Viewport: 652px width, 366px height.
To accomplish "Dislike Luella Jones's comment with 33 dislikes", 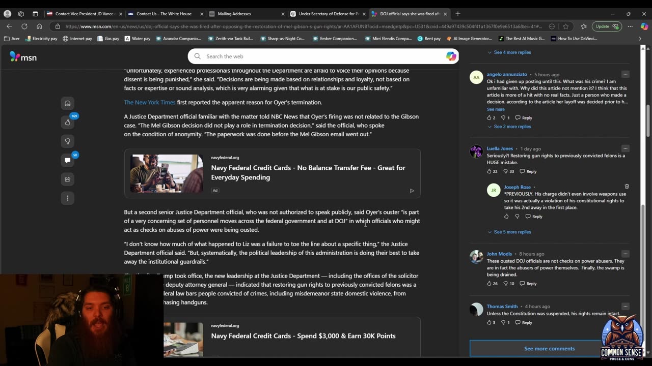I will (506, 171).
